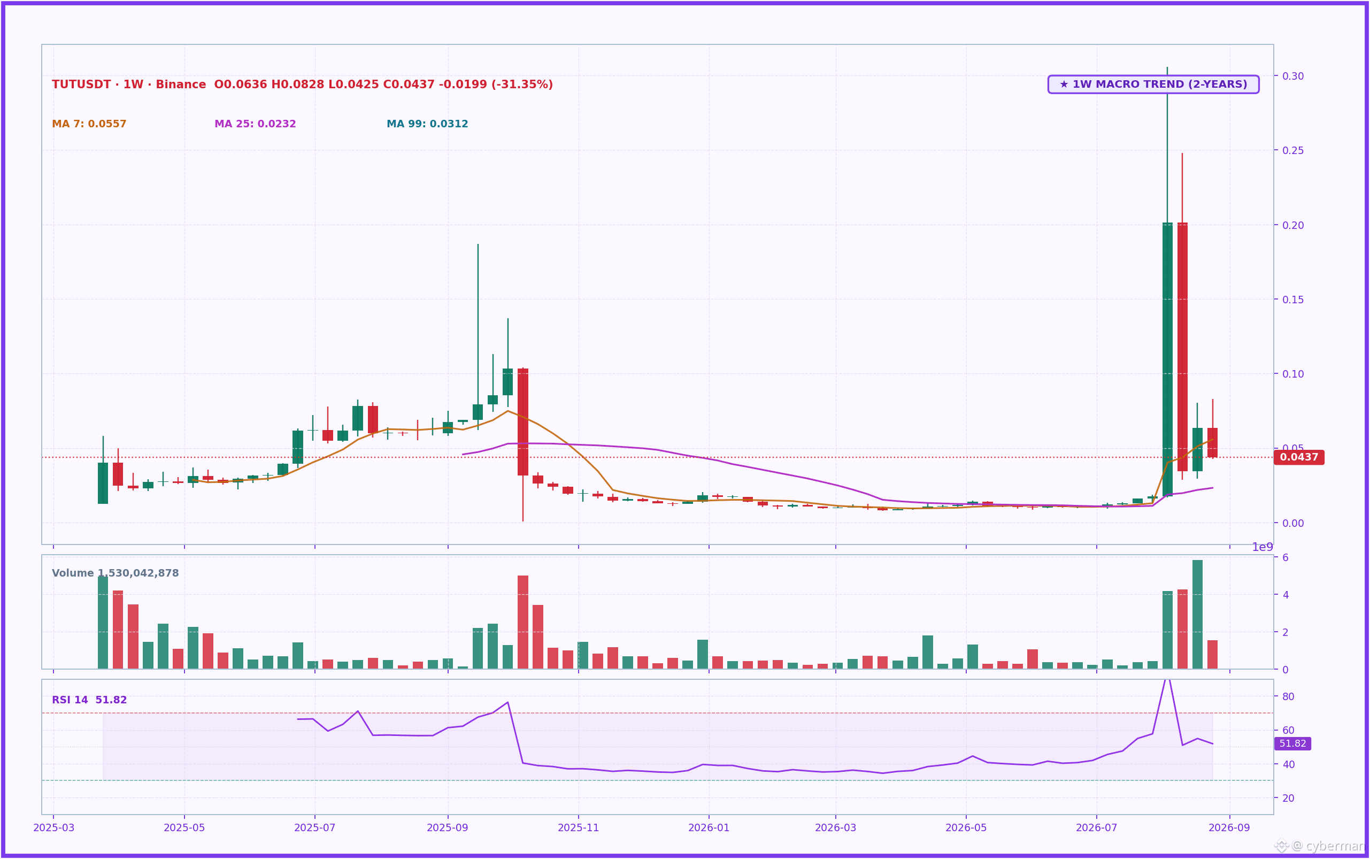Click the 60 tick on the RSI axis
1370x859 pixels.
click(x=1288, y=731)
